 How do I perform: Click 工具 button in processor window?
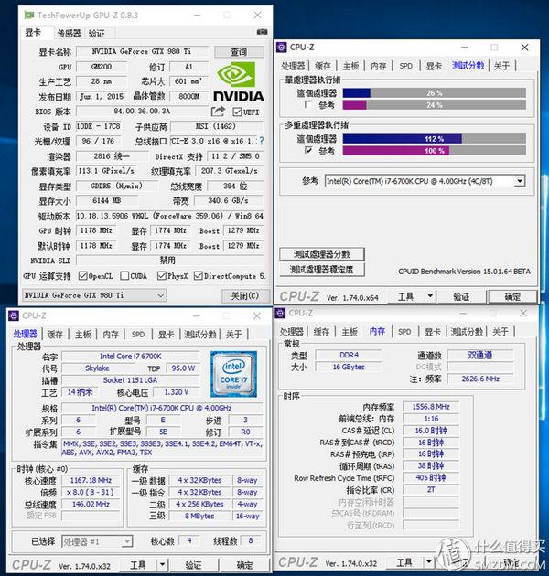[x=138, y=565]
